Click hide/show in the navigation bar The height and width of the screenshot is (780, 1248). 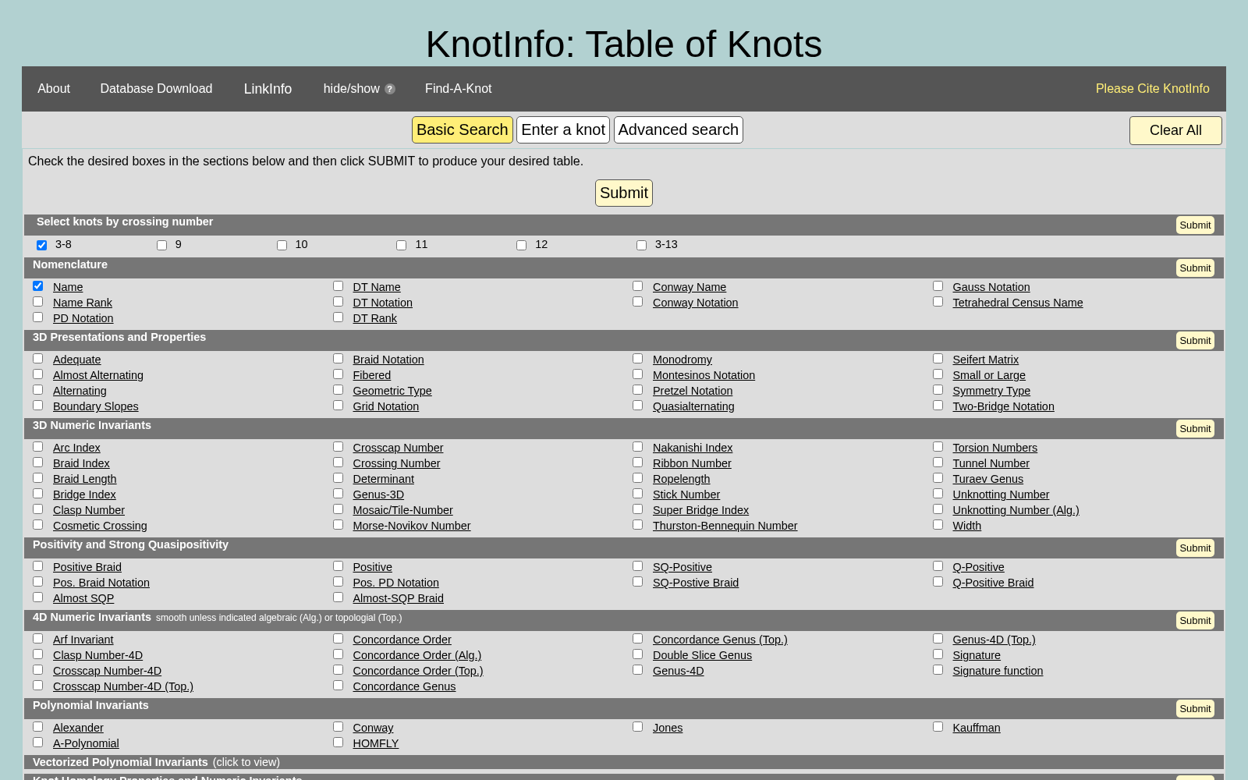(x=352, y=89)
